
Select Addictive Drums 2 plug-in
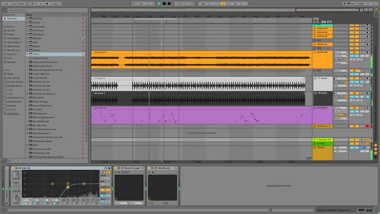coord(42,66)
